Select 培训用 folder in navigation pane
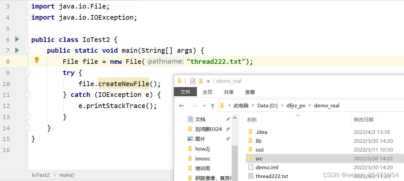Image resolution: width=404 pixels, height=181 pixels. 202,168
